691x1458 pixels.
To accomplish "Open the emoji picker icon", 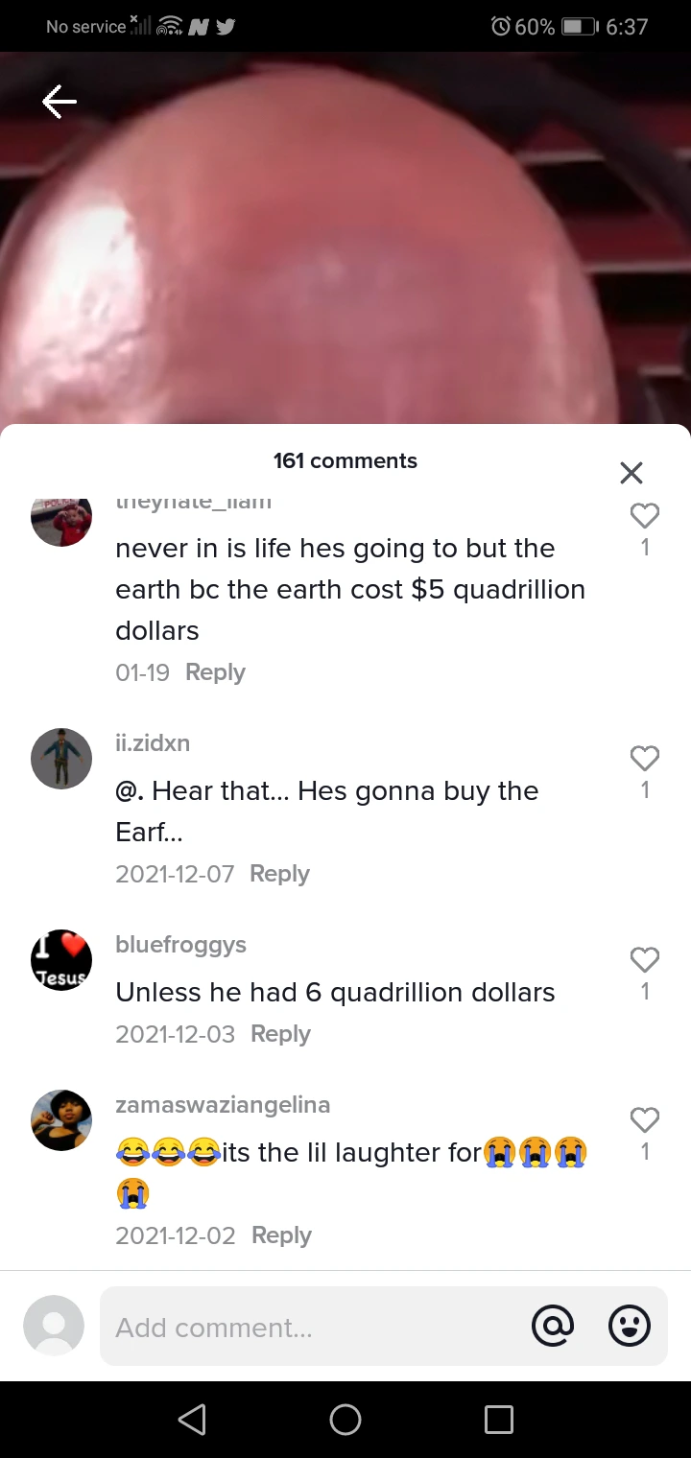I will click(631, 1327).
